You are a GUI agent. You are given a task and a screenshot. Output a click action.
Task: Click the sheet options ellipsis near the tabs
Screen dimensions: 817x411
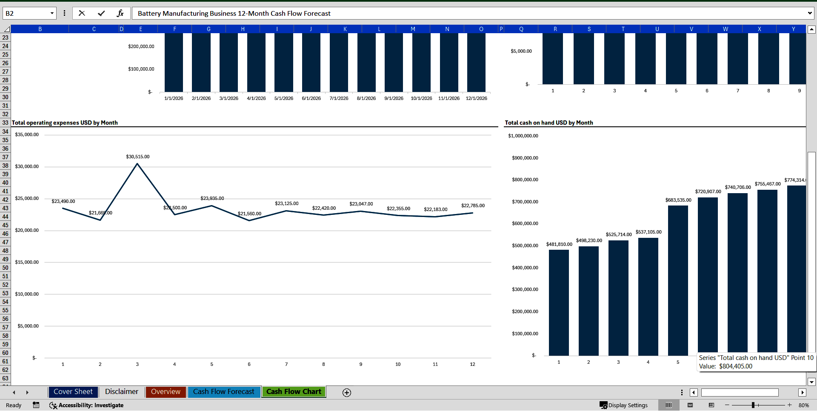point(682,392)
